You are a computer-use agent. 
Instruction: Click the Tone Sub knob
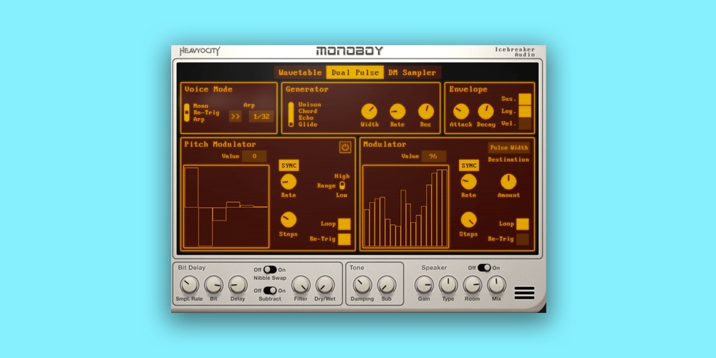387,285
